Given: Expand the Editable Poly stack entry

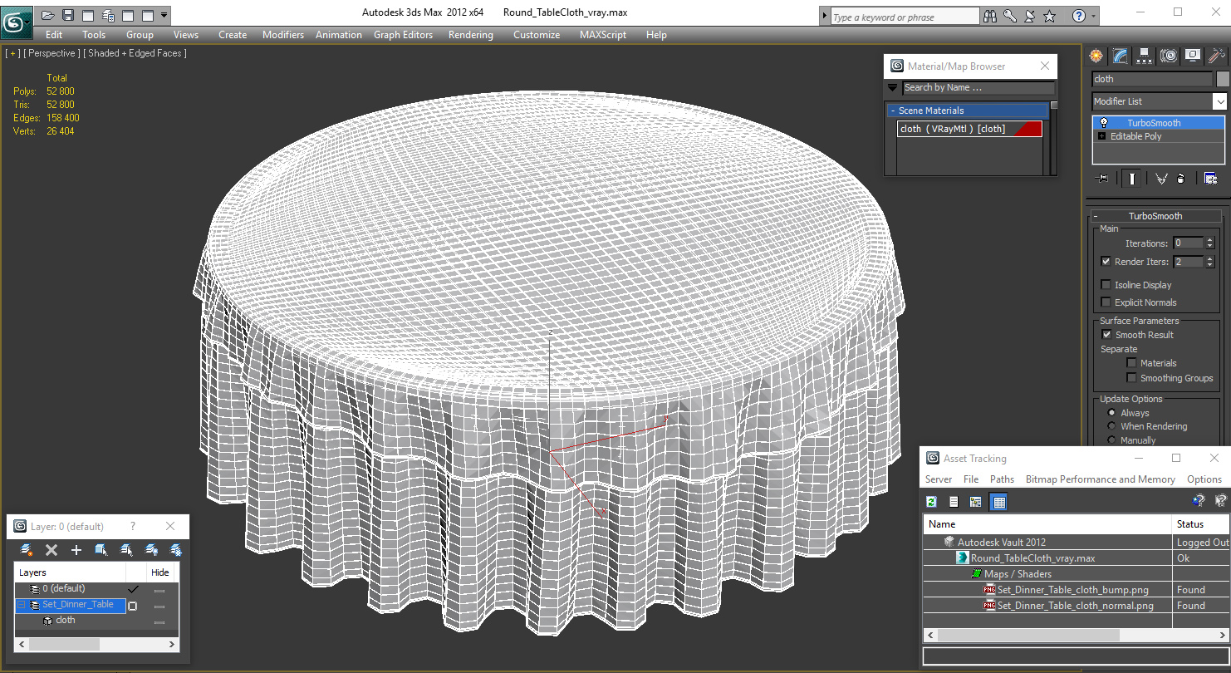Looking at the screenshot, I should (x=1102, y=136).
